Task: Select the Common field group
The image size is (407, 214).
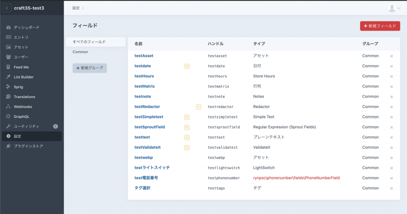Action: (80, 52)
